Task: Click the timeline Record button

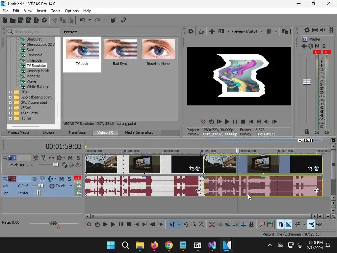Action: pyautogui.click(x=89, y=225)
